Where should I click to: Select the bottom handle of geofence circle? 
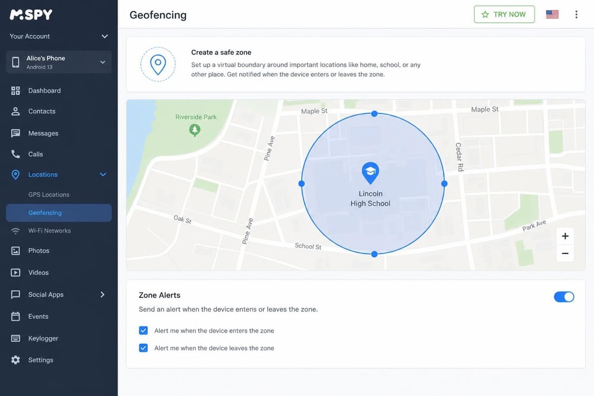click(x=374, y=254)
